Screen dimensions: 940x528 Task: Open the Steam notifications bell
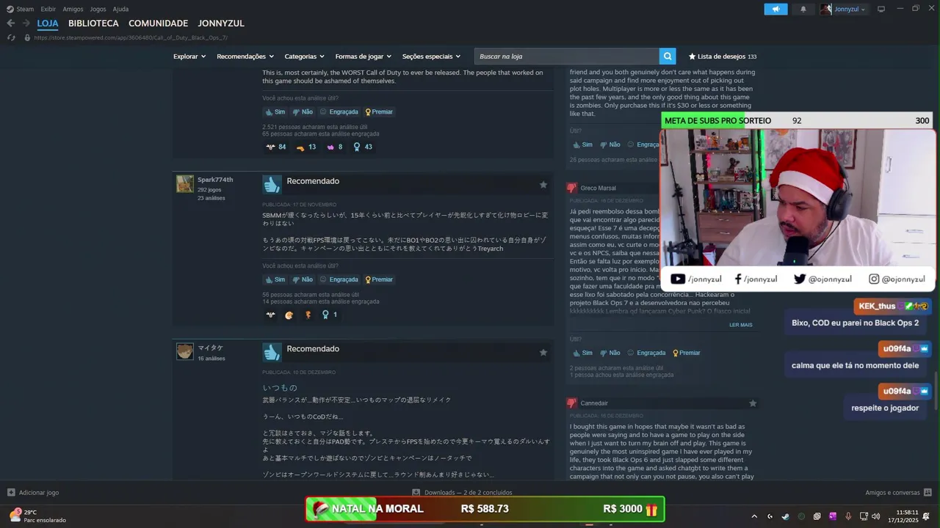803,9
